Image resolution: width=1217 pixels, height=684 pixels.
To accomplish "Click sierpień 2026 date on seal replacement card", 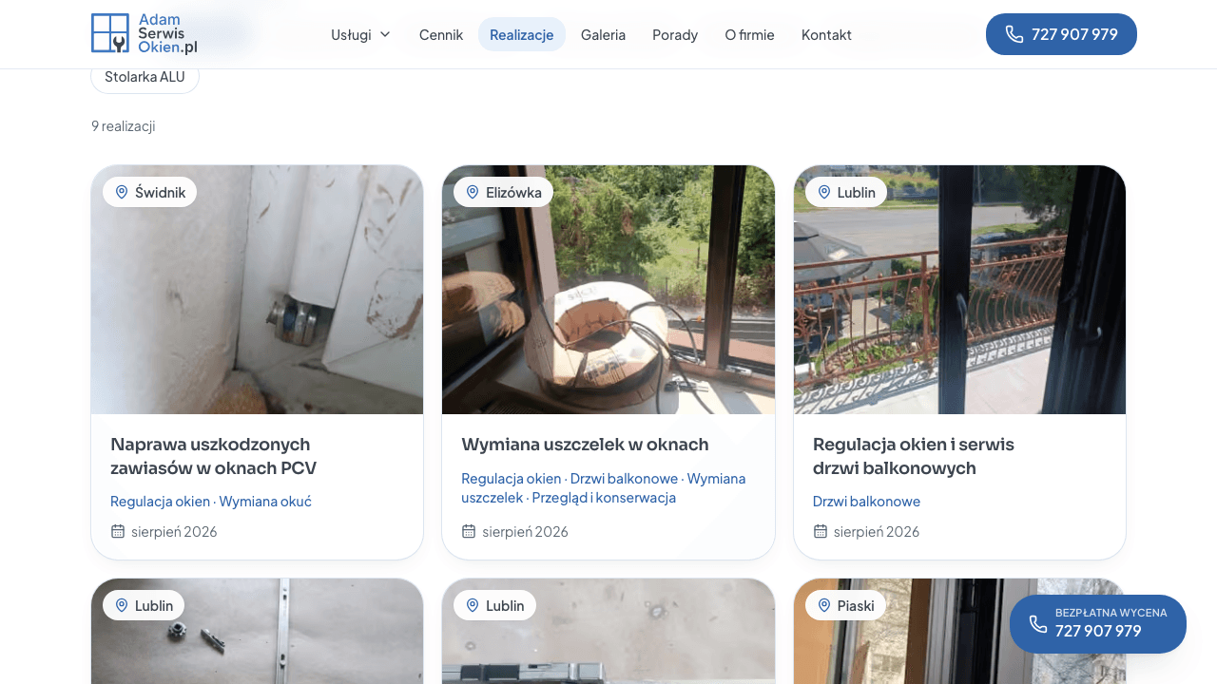I will (525, 531).
